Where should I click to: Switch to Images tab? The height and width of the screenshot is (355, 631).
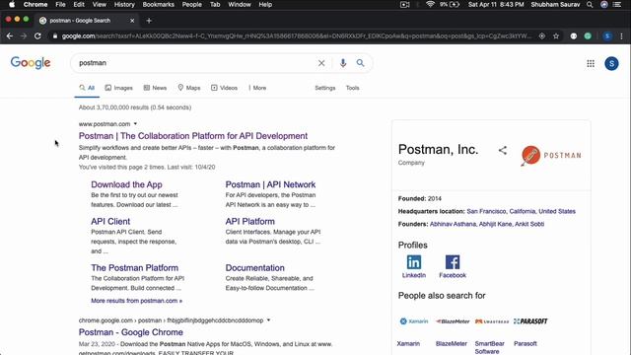[x=118, y=88]
